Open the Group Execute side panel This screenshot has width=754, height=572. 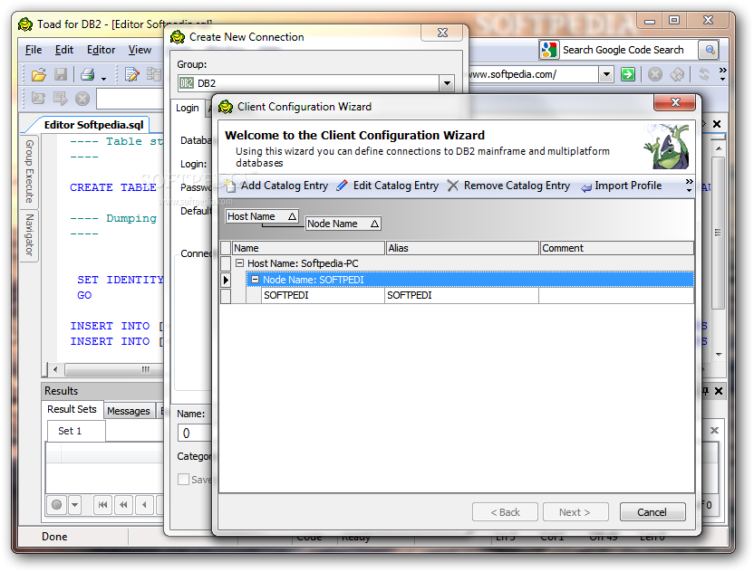coord(29,171)
